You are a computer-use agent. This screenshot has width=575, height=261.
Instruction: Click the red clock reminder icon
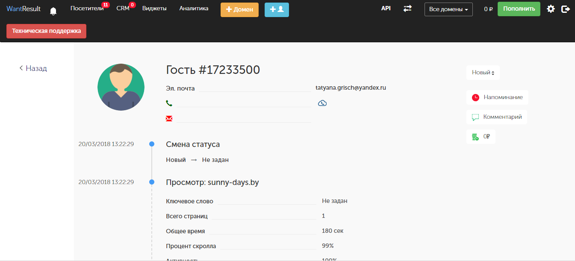pos(476,97)
